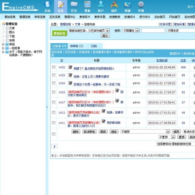Screen dimensions: 195x195
Task: Open the 不限属性 search attribute dropdown
Action: pos(131,31)
